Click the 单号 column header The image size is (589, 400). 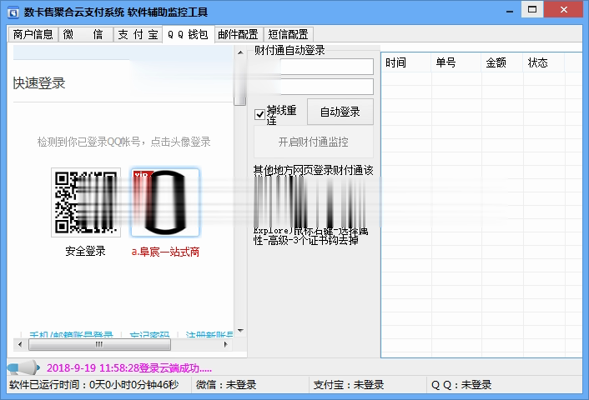tap(456, 62)
